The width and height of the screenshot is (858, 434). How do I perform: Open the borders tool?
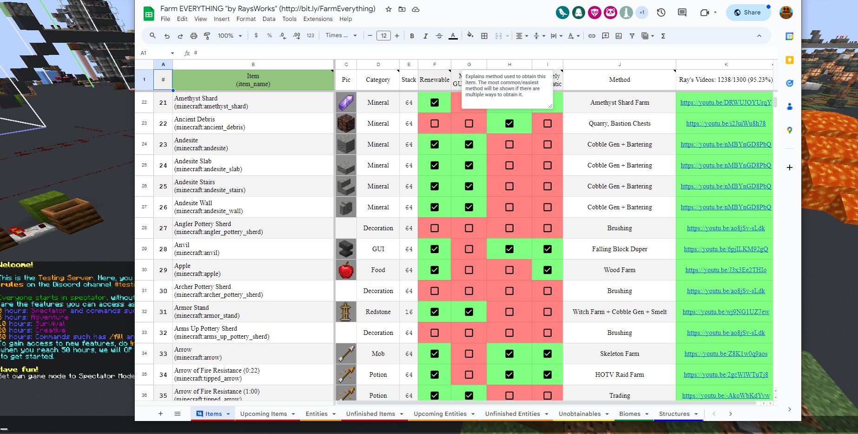pyautogui.click(x=484, y=36)
